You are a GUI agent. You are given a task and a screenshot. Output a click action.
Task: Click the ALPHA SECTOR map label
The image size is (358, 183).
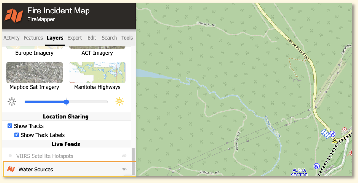click(299, 173)
